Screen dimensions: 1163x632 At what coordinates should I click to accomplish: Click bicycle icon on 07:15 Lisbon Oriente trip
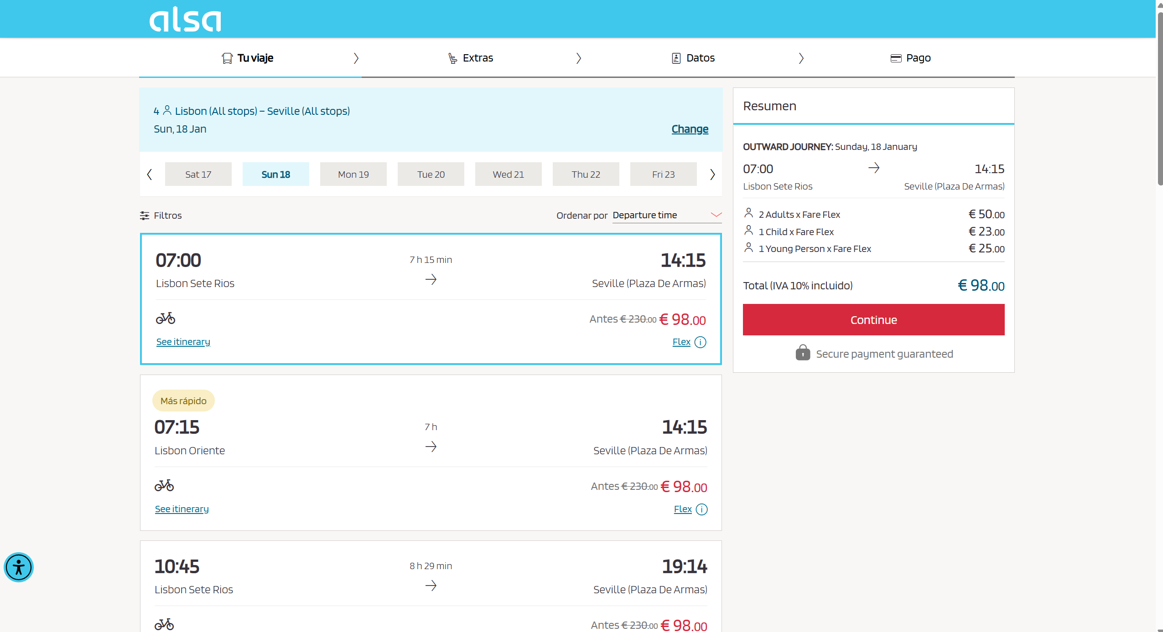point(164,485)
